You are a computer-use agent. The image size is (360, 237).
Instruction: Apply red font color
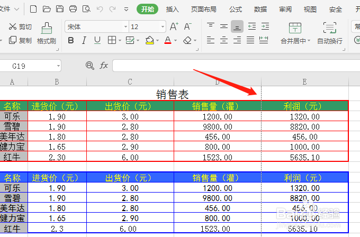tap(168, 40)
